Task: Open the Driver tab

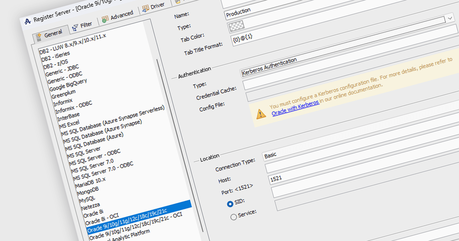Action: [x=153, y=7]
